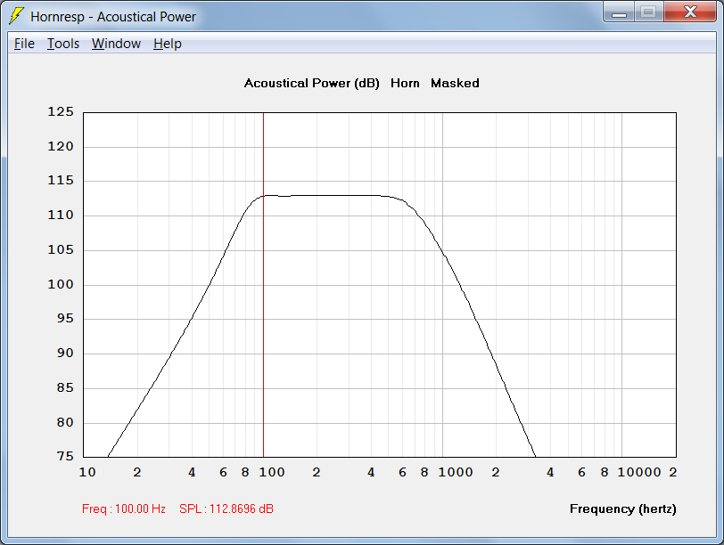Screen dimensions: 724x545
Task: Click the disabled maximize button
Action: tap(649, 12)
